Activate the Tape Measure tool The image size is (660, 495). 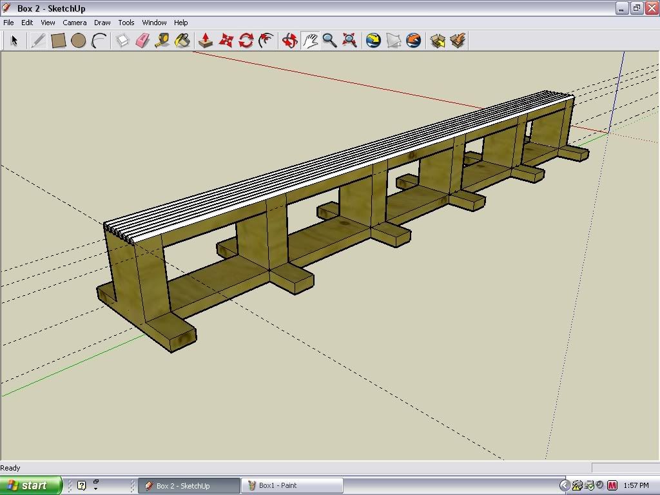[x=162, y=41]
